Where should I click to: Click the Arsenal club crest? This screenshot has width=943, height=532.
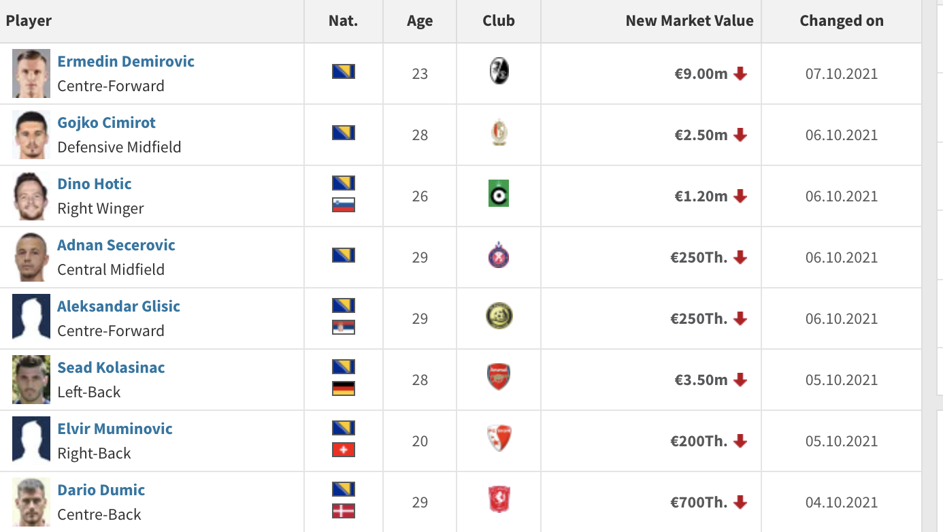pos(499,377)
